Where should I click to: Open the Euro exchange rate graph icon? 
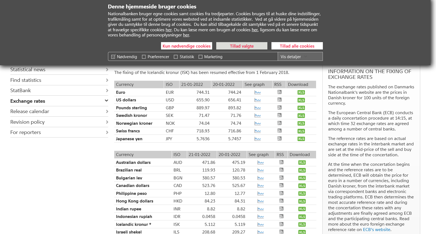point(257,92)
